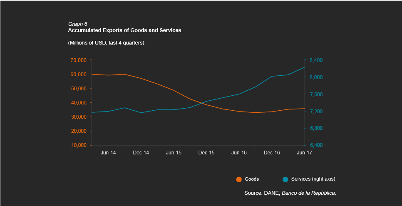Click the Dec-14 x-axis label
This screenshot has width=402, height=206.
(141, 153)
